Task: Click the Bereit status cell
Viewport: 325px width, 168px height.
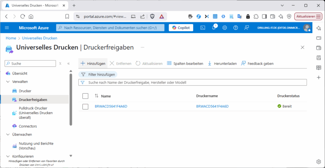Action: click(x=285, y=107)
